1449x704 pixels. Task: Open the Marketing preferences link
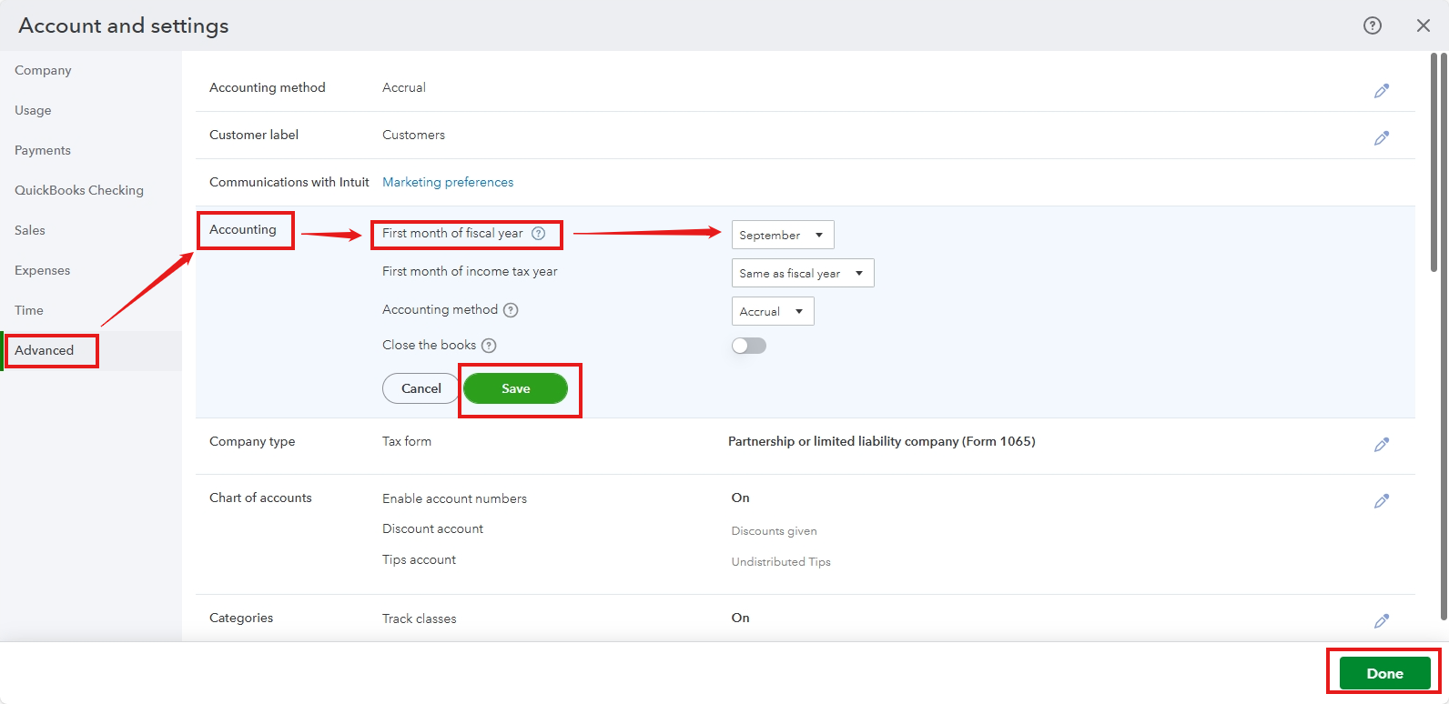click(448, 182)
